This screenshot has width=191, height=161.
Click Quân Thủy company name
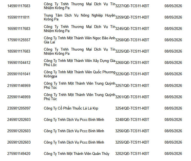coord(77,154)
